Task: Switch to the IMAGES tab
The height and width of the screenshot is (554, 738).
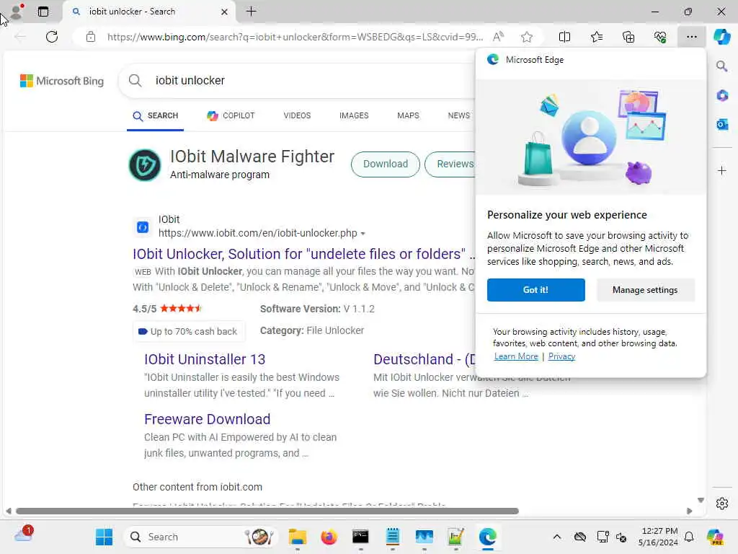Action: pos(354,116)
